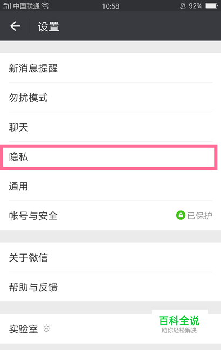Select the highlighted 隐私 item

tap(108, 157)
